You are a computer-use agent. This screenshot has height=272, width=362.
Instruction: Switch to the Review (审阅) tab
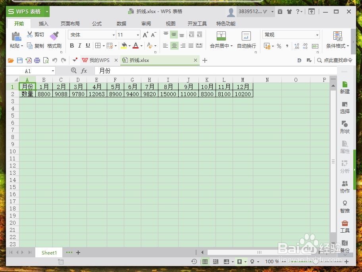146,24
